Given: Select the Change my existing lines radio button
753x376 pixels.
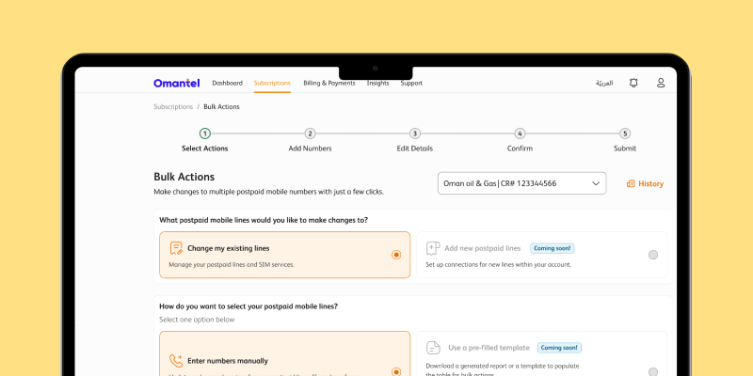Looking at the screenshot, I should click(x=396, y=255).
